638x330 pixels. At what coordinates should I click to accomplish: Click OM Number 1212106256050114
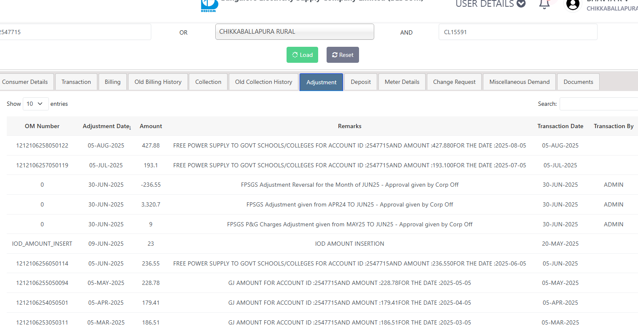pyautogui.click(x=42, y=263)
